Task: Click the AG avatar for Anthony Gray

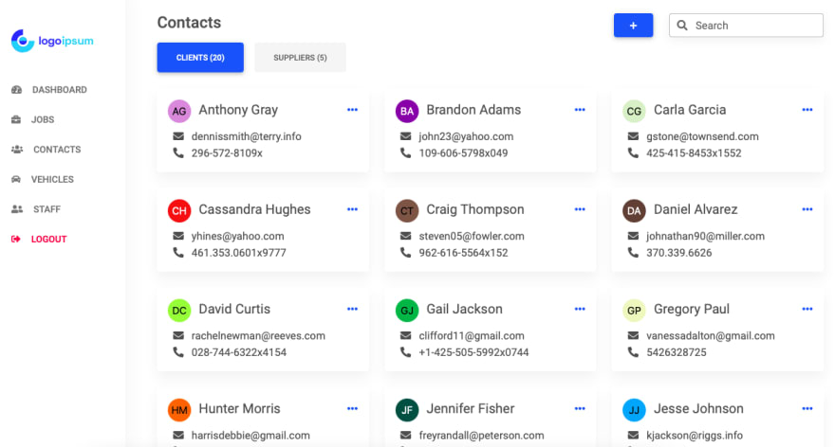Action: (x=179, y=111)
